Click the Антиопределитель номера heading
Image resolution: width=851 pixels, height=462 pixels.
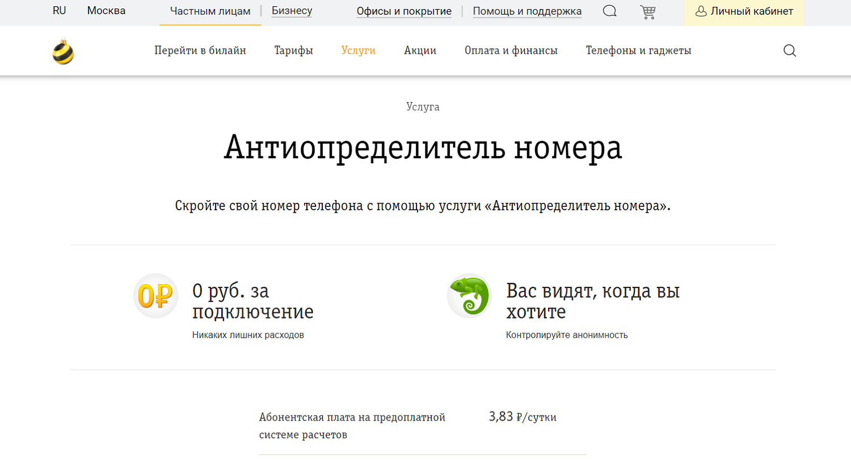(423, 147)
